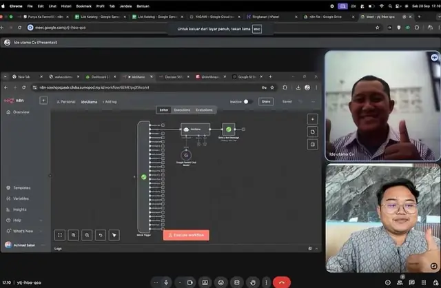Toggle the microphone in Meet controls
Viewport: 441px width, 288px height.
tap(166, 282)
